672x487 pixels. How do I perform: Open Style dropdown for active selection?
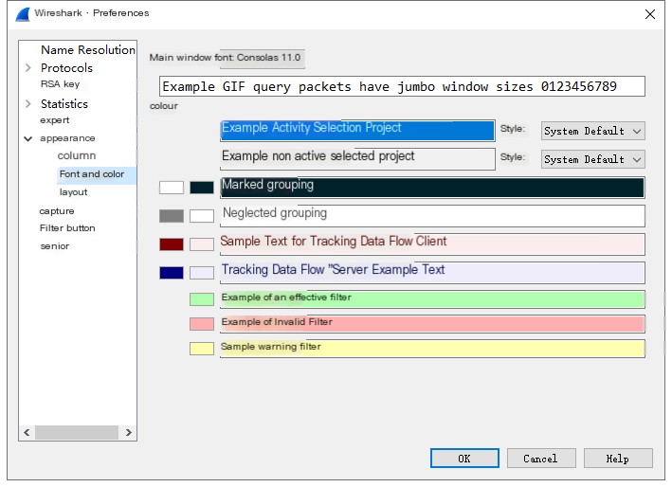point(592,131)
